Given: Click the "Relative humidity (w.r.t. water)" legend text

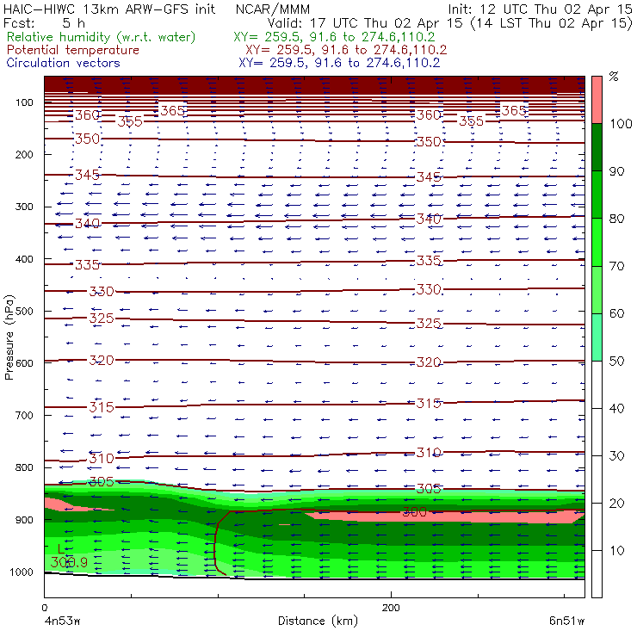Looking at the screenshot, I should pos(102,37).
